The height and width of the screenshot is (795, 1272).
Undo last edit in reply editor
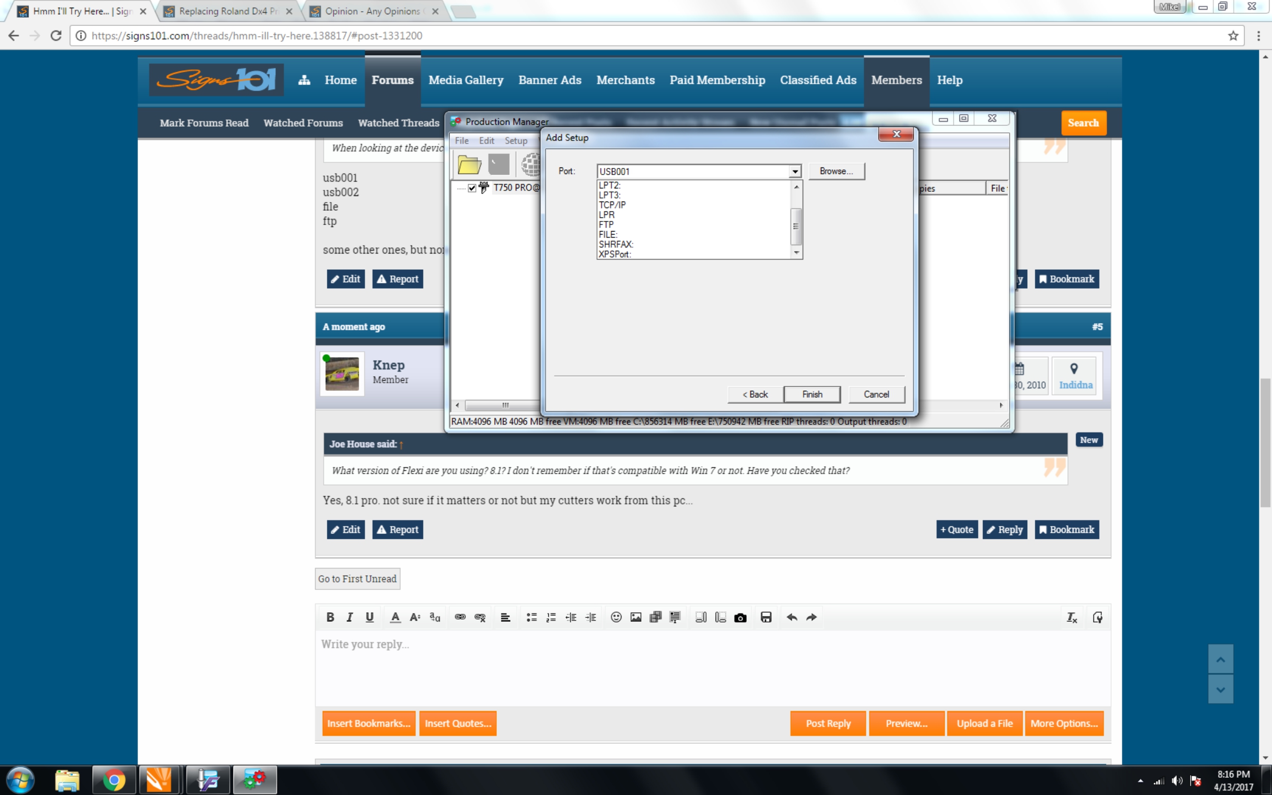pos(792,617)
